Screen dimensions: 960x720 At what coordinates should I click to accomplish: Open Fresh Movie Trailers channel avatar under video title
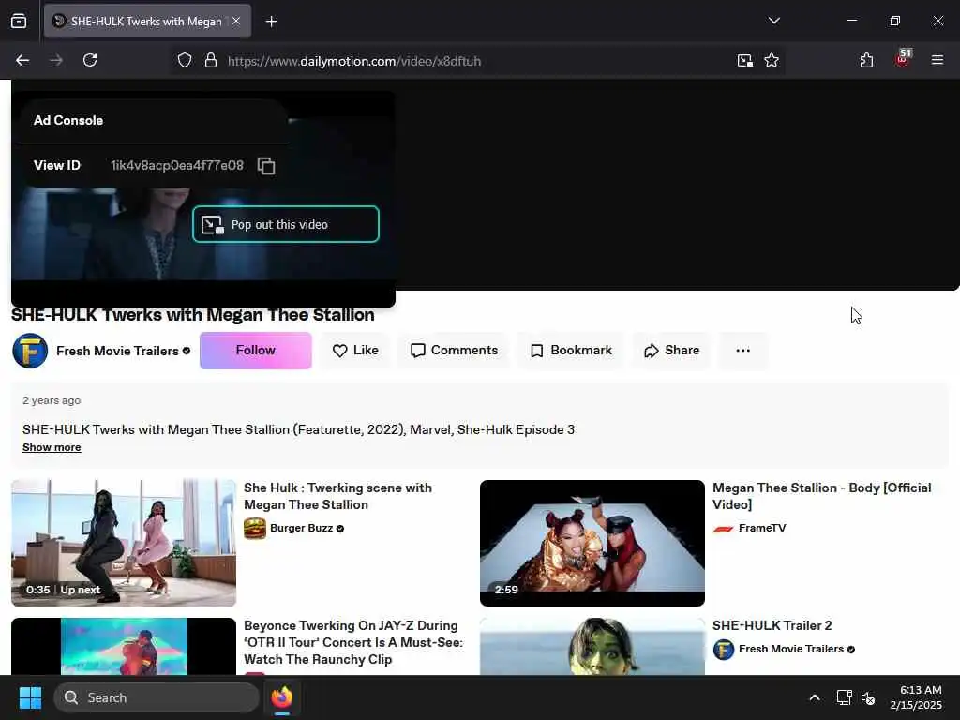point(30,351)
